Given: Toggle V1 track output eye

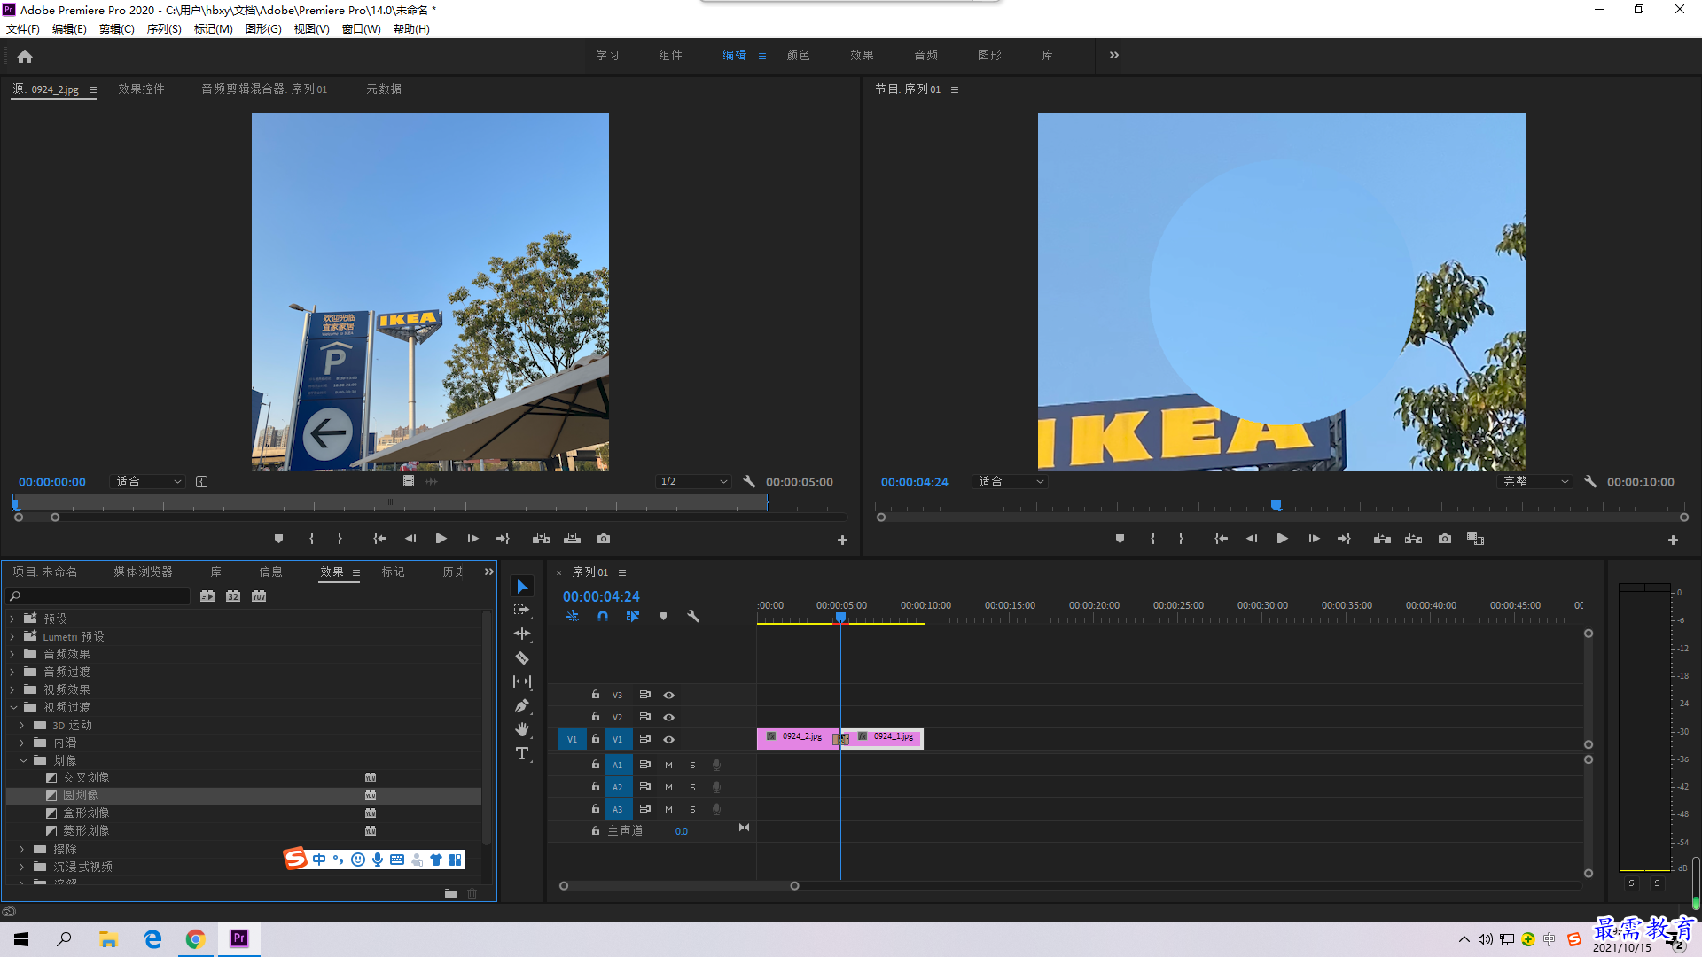Looking at the screenshot, I should pos(669,739).
